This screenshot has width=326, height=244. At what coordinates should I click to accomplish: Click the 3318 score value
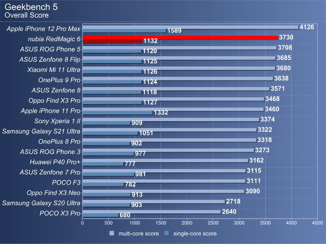pyautogui.click(x=264, y=140)
